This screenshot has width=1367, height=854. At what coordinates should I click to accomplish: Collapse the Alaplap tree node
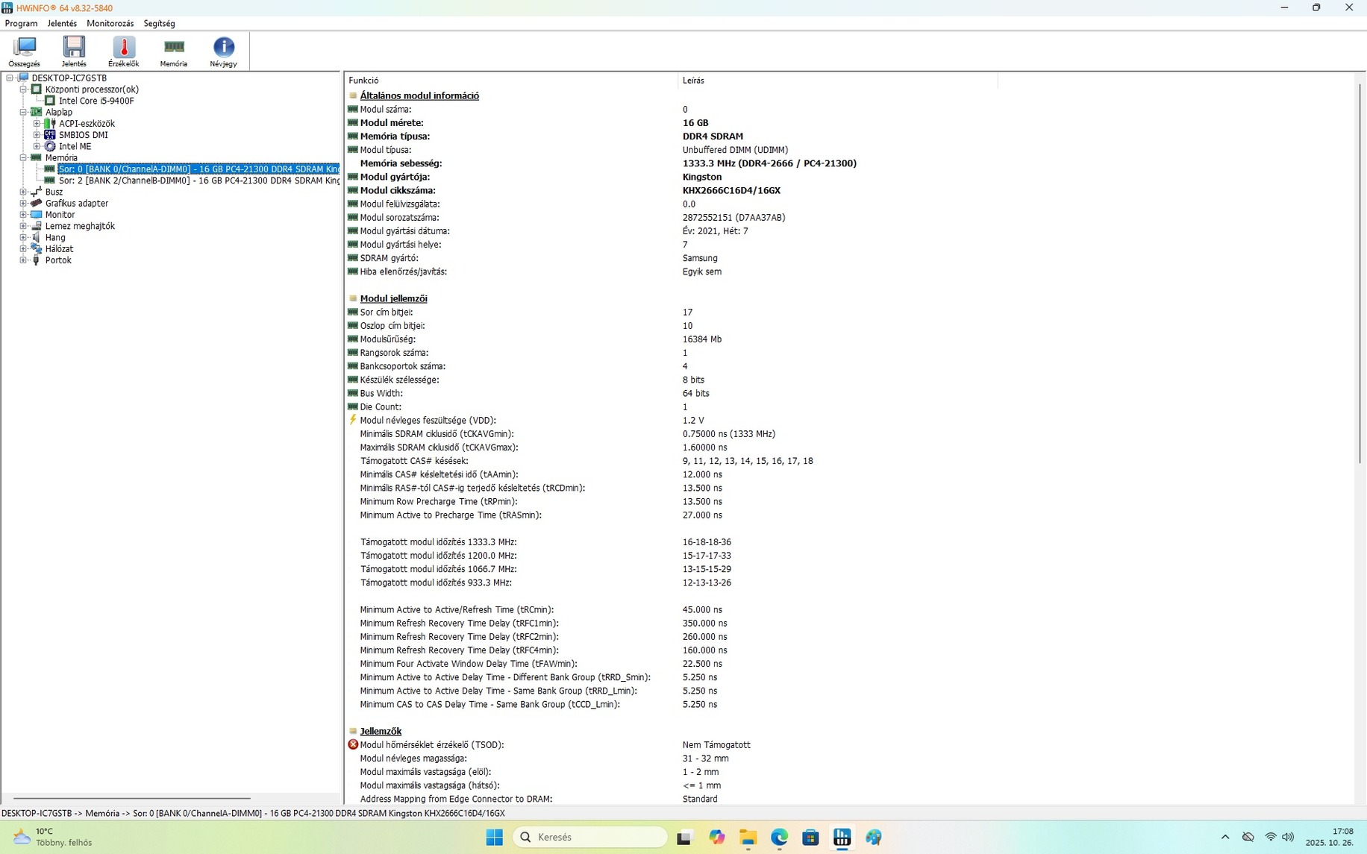[23, 112]
